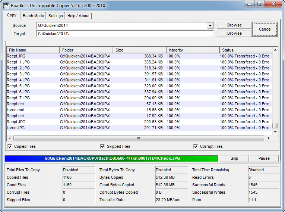This screenshot has width=285, height=212.
Task: Select the Recpt_1.JPG file row
Action: pos(139,62)
